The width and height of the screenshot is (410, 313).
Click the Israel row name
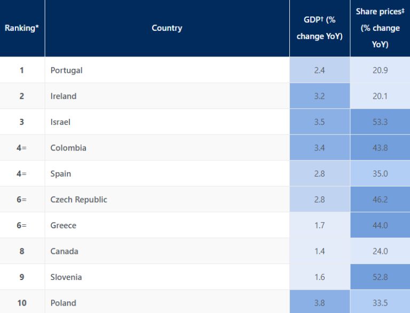click(x=60, y=122)
